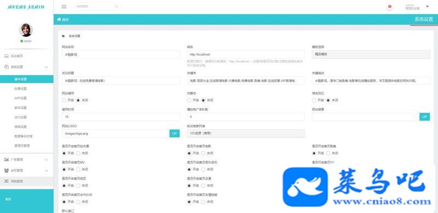This screenshot has width=438, height=213.
Task: Select 关闭 radio for 是否开启首页友情链接
Action: point(203,202)
